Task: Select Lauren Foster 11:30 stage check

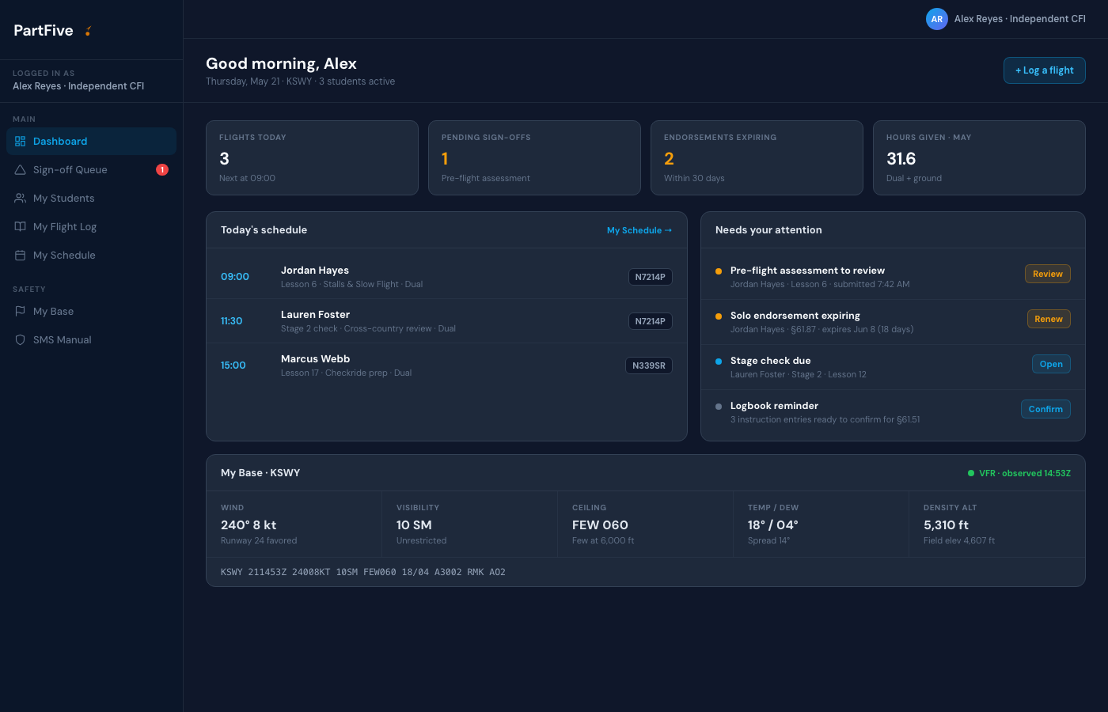Action: (x=446, y=321)
